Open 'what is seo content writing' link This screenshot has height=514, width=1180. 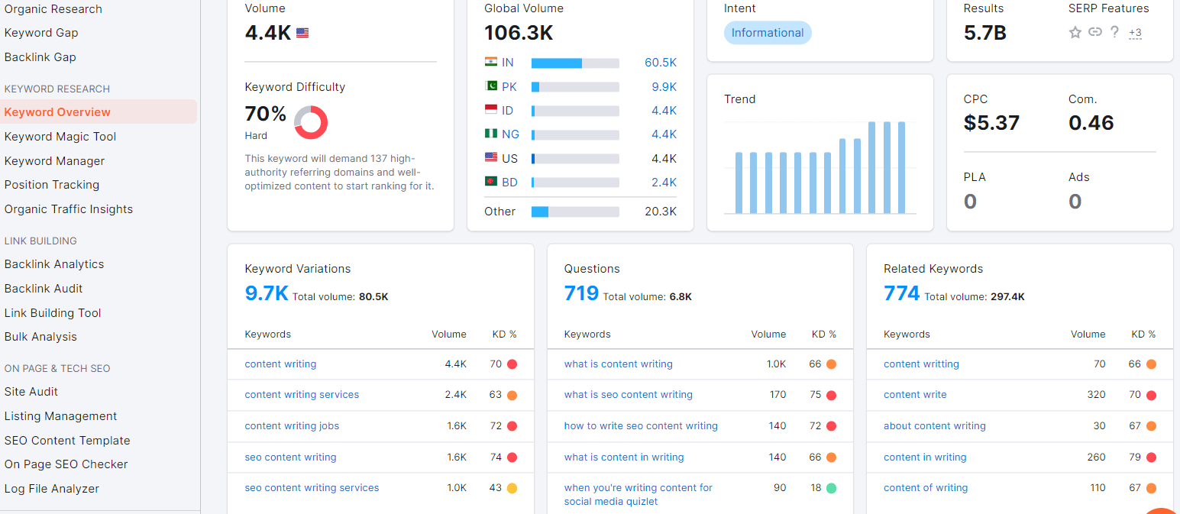(x=629, y=395)
